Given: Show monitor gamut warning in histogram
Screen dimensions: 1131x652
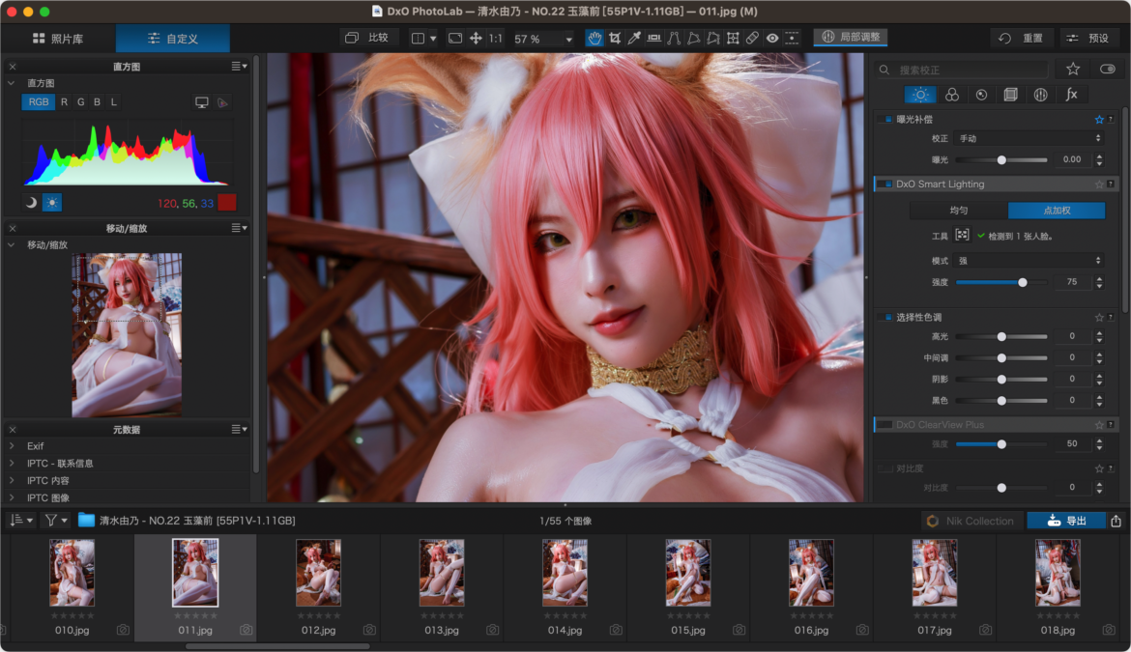Looking at the screenshot, I should coord(202,102).
